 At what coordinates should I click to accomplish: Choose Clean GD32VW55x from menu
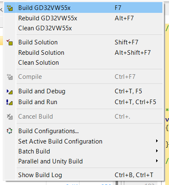[x=83, y=28]
